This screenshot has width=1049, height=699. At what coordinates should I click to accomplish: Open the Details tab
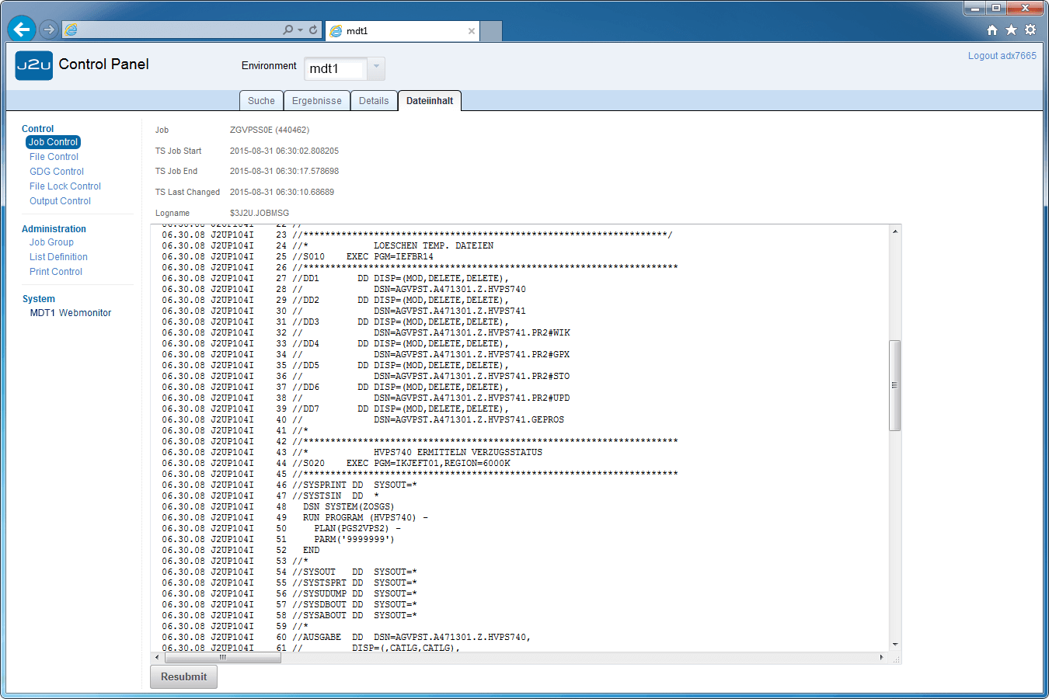(374, 101)
